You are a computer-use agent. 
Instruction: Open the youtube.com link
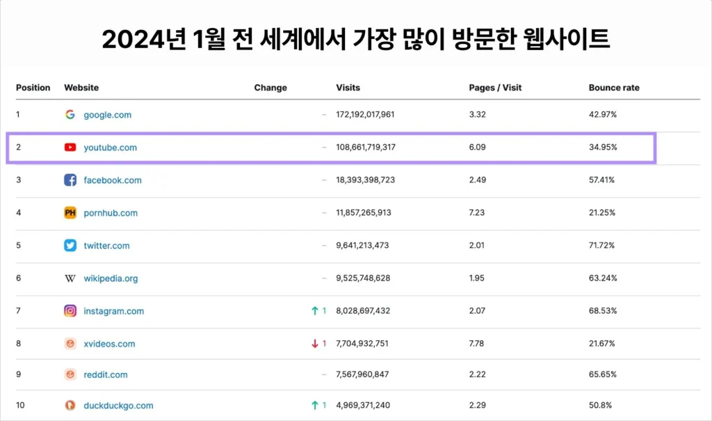pyautogui.click(x=110, y=148)
